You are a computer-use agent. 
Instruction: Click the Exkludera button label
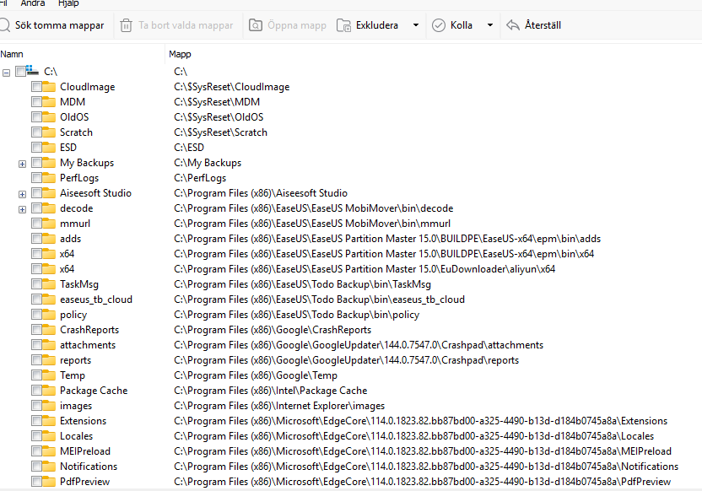[377, 25]
